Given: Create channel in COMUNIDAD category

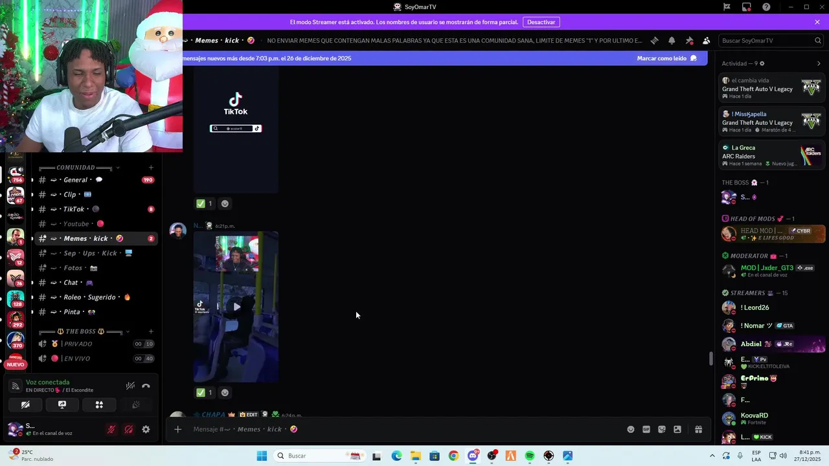Looking at the screenshot, I should [x=151, y=168].
